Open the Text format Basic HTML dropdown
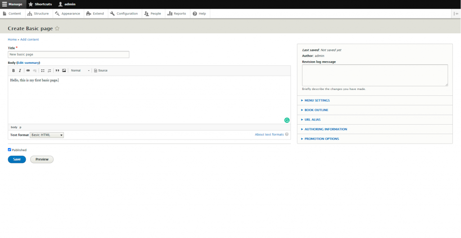This screenshot has height=238, width=461. 47,135
